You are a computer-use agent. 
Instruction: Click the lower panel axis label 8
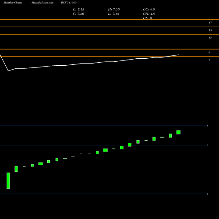[207, 126]
